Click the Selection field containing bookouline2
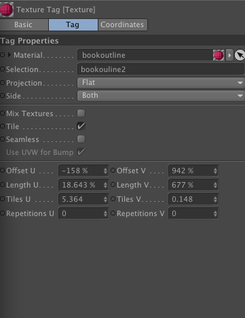The image size is (245, 318). click(161, 69)
